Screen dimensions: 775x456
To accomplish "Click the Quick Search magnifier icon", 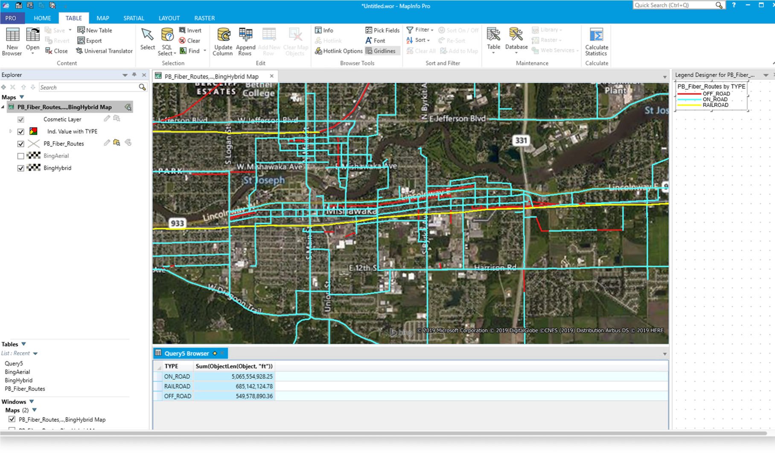I will click(719, 5).
